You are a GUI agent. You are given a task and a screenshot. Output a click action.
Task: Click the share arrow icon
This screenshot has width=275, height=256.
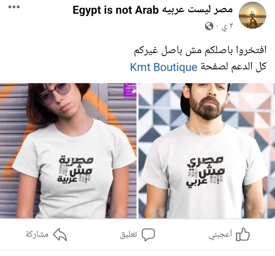tap(60, 235)
